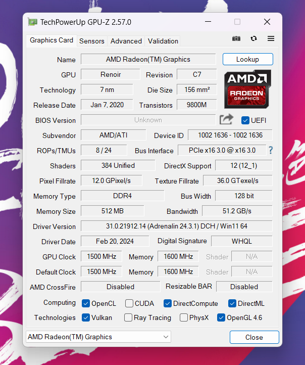Click the GPU Clock row Shader N/A field
The height and width of the screenshot is (365, 305).
(252, 256)
